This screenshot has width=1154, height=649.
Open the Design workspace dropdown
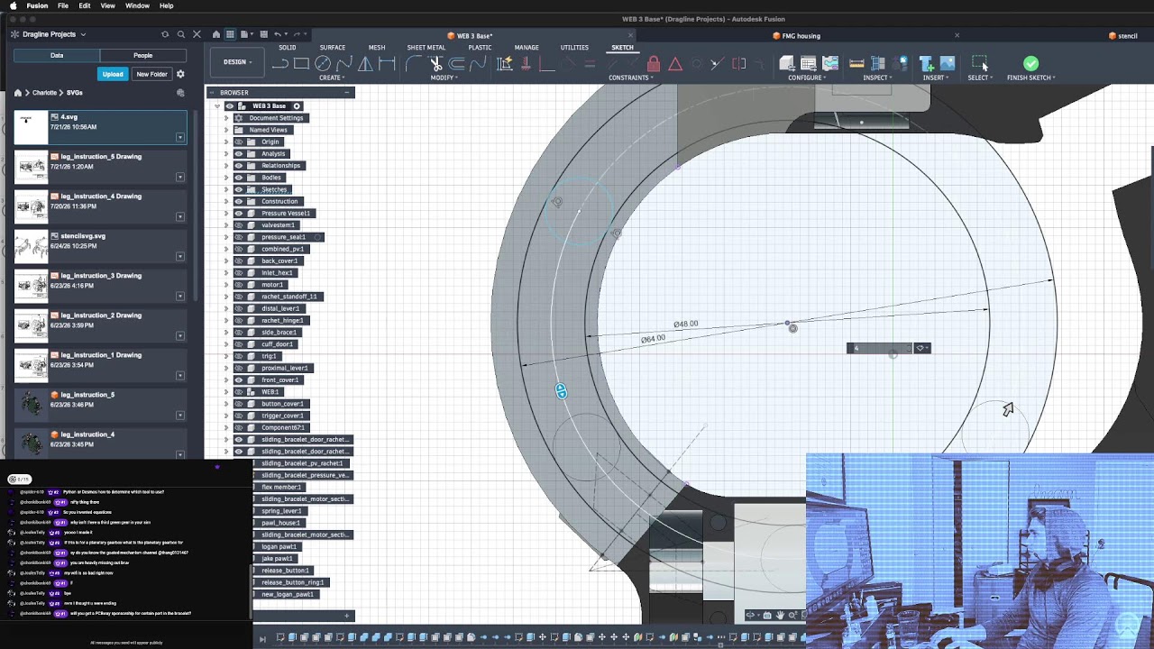point(237,62)
